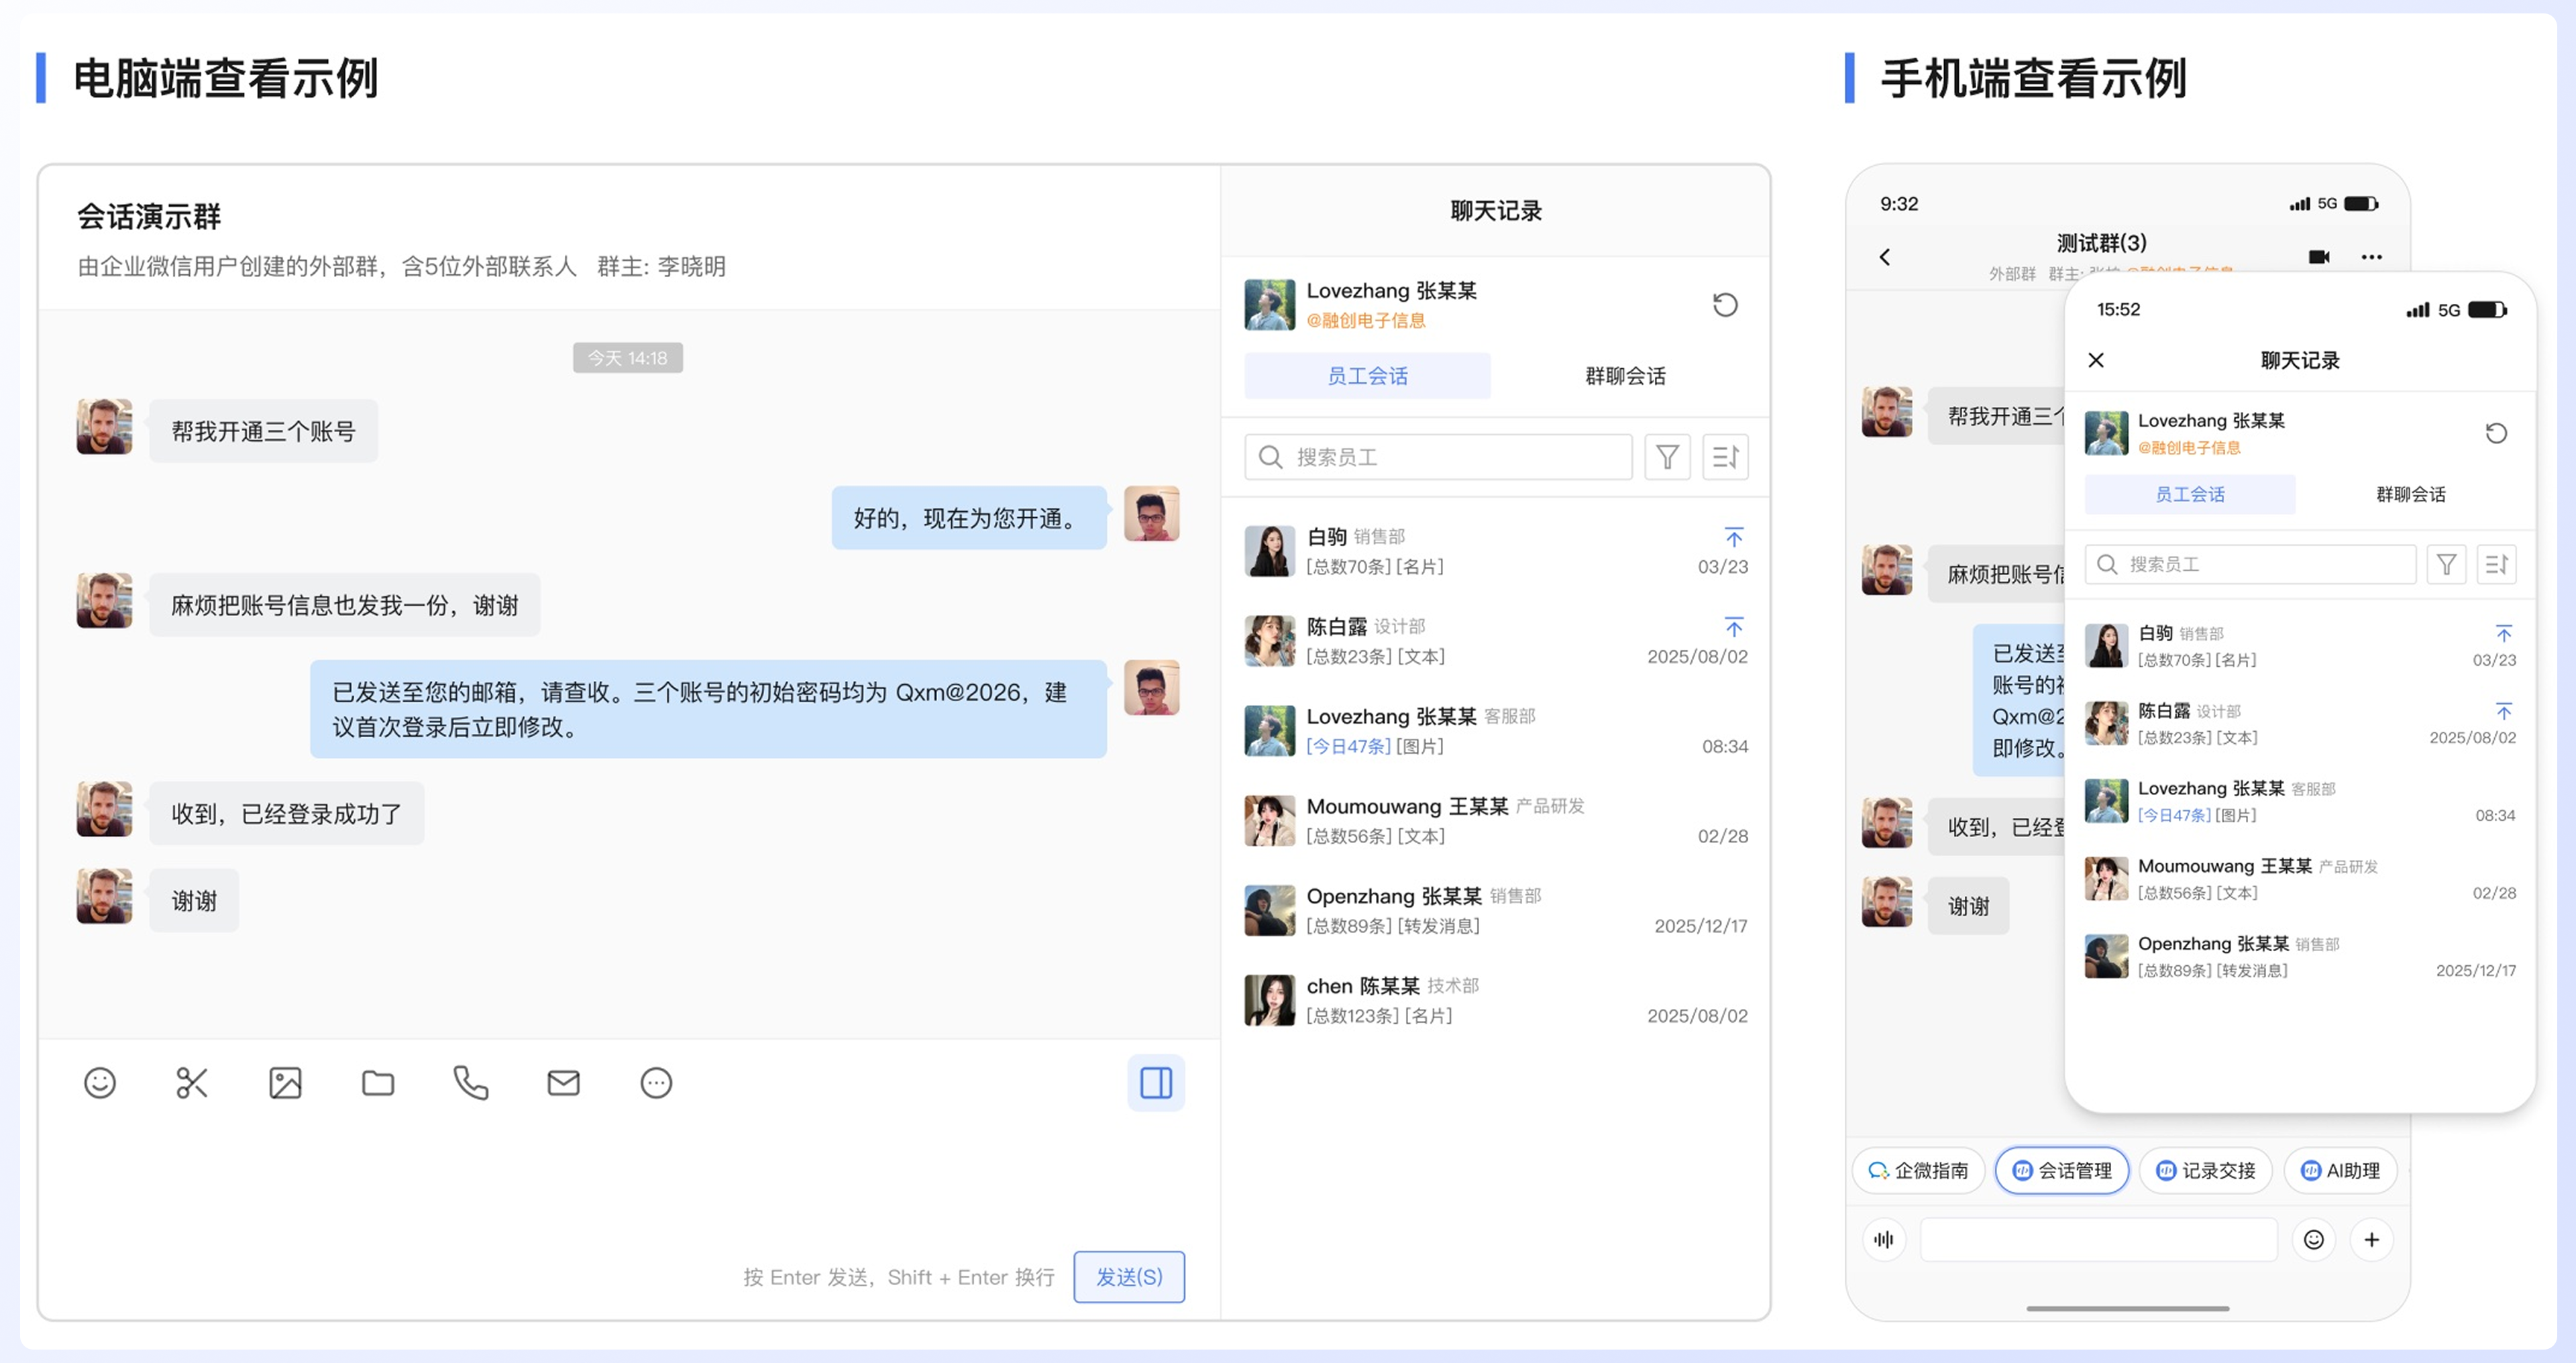This screenshot has width=2576, height=1363.
Task: Click the mail envelope icon
Action: (x=564, y=1083)
